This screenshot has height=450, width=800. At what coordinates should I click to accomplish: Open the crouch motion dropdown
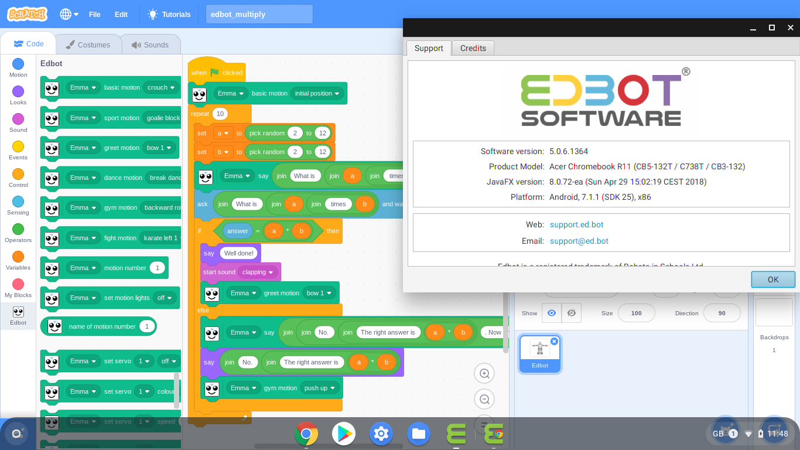[162, 87]
